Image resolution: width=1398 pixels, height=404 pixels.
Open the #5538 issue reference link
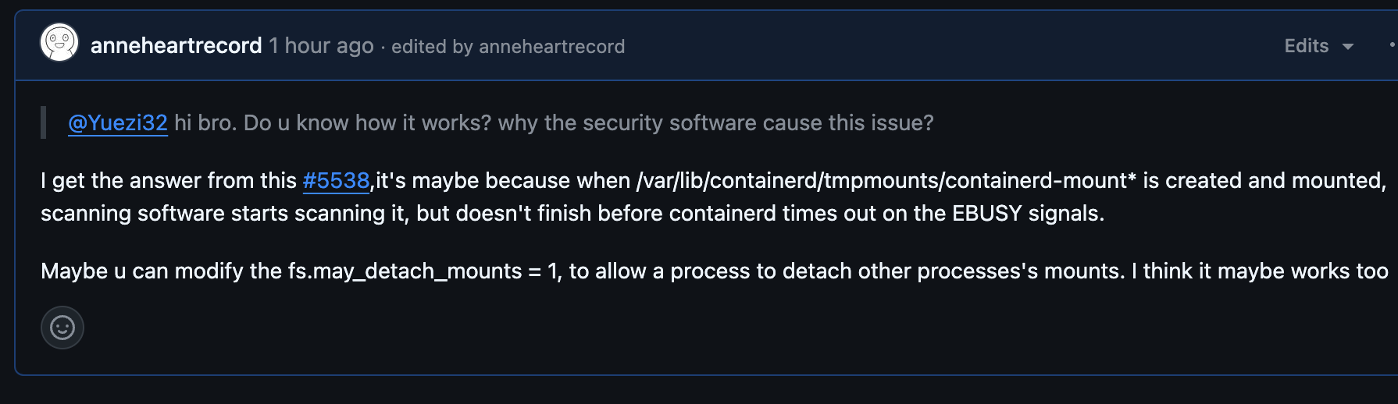(336, 181)
